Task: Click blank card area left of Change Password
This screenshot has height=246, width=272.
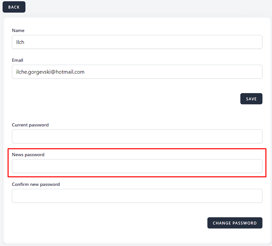Action: point(109,223)
